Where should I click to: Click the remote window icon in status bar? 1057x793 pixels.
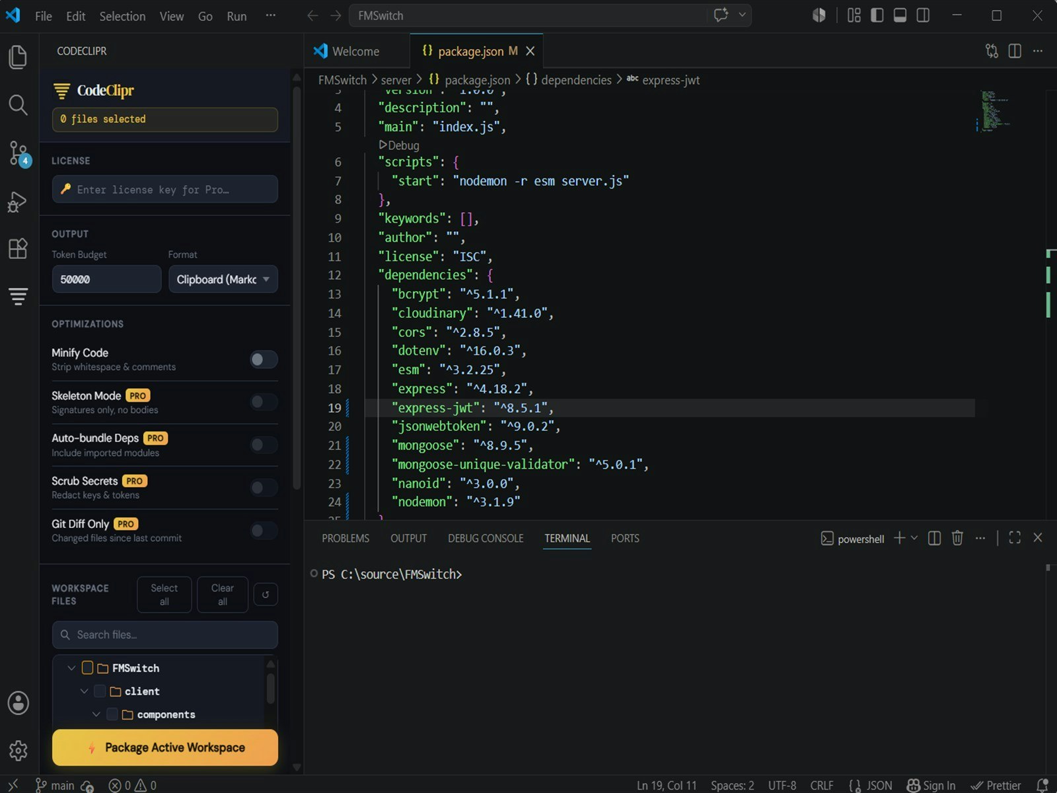pos(13,785)
